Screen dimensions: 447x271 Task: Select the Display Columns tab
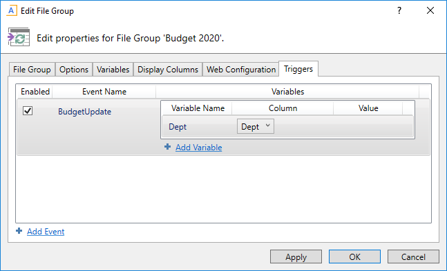point(168,70)
